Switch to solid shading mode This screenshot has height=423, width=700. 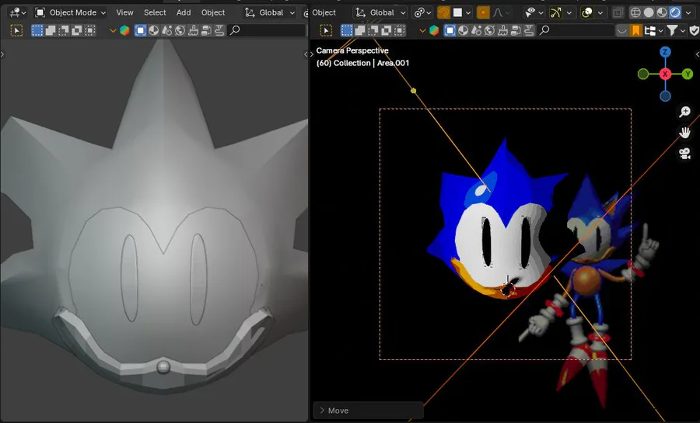pos(649,12)
